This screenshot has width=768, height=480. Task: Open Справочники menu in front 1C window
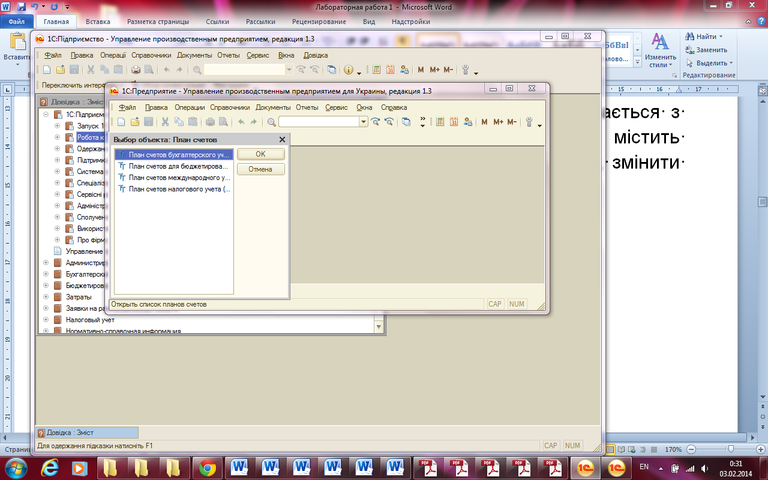(x=230, y=107)
